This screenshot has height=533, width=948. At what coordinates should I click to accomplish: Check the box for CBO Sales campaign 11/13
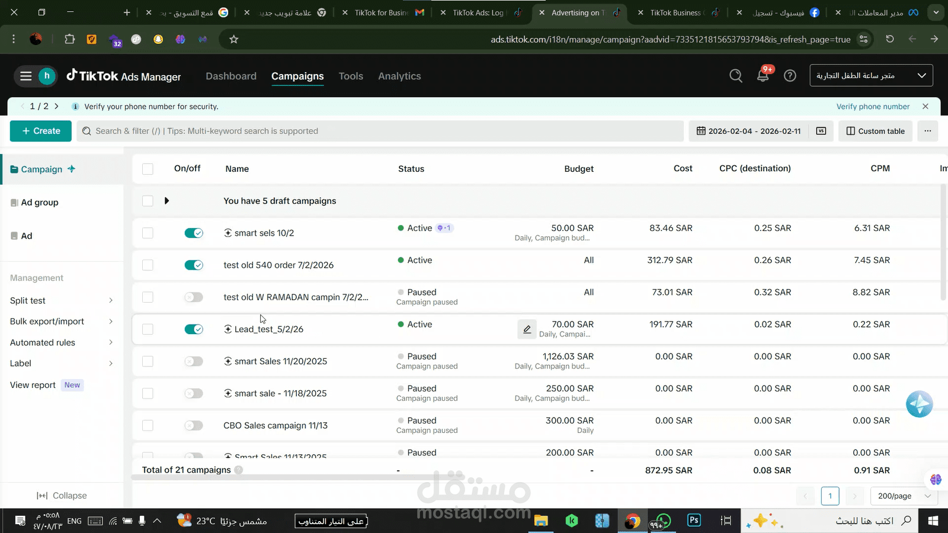(148, 425)
